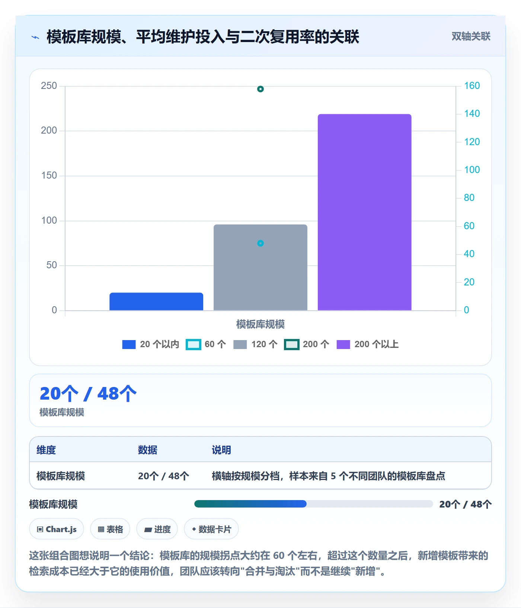This screenshot has height=608, width=521.
Task: Toggle the '200 个' legend series
Action: click(307, 344)
